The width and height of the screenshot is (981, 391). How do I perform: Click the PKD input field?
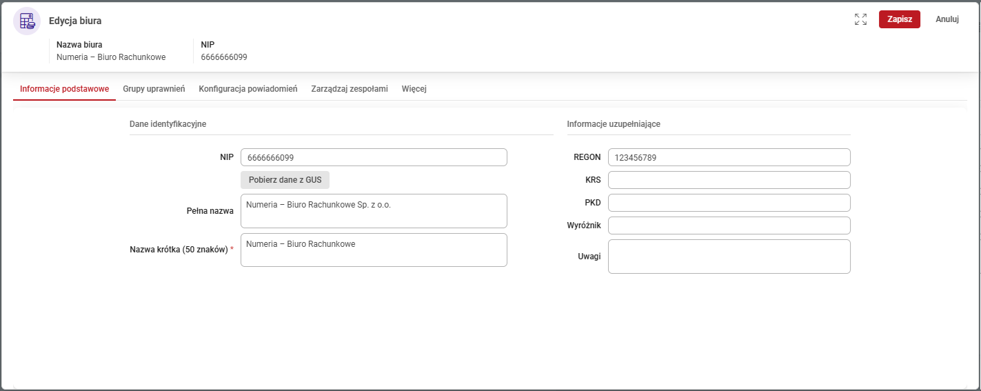729,203
